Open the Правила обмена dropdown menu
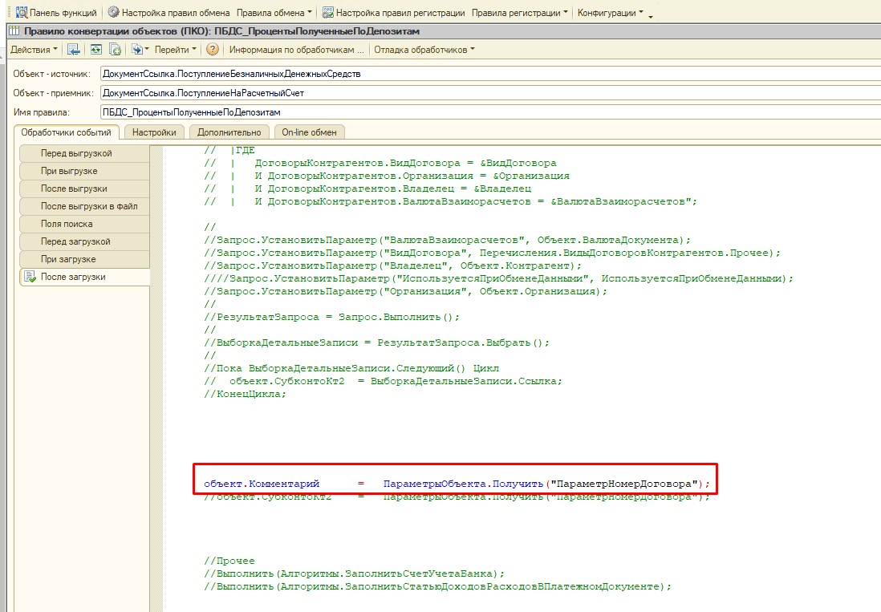 (276, 13)
